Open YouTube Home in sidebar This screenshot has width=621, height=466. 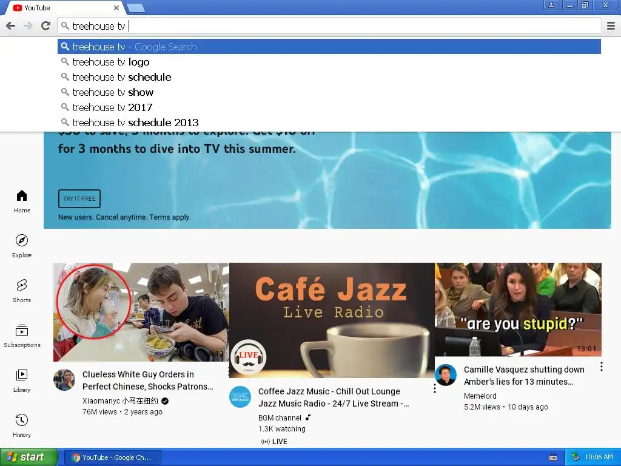click(22, 201)
